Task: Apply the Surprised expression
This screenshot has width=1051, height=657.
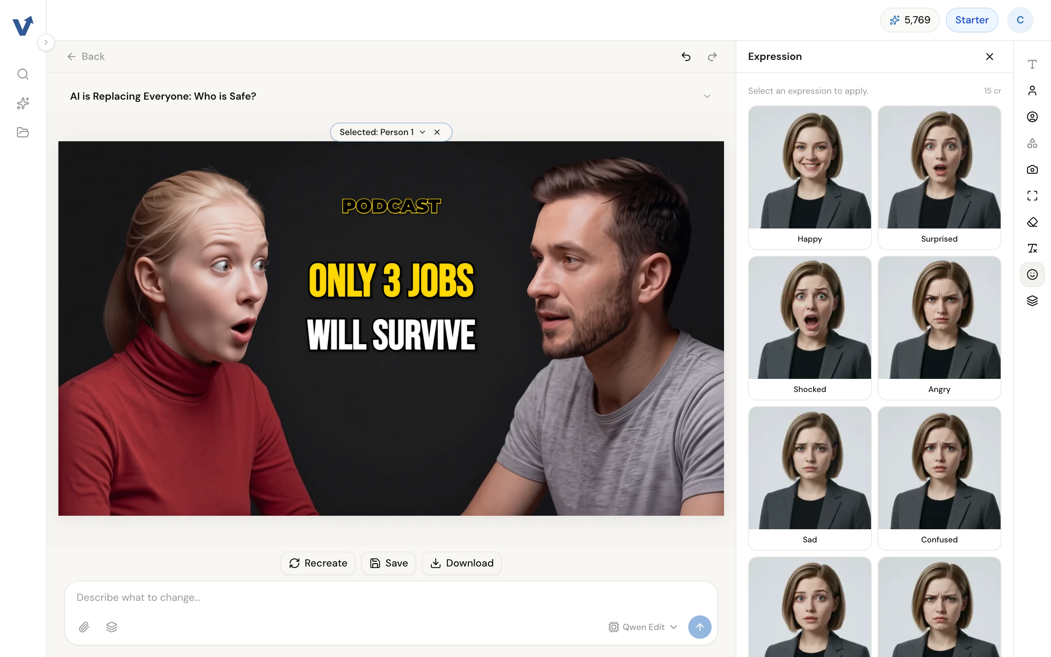Action: [x=939, y=178]
